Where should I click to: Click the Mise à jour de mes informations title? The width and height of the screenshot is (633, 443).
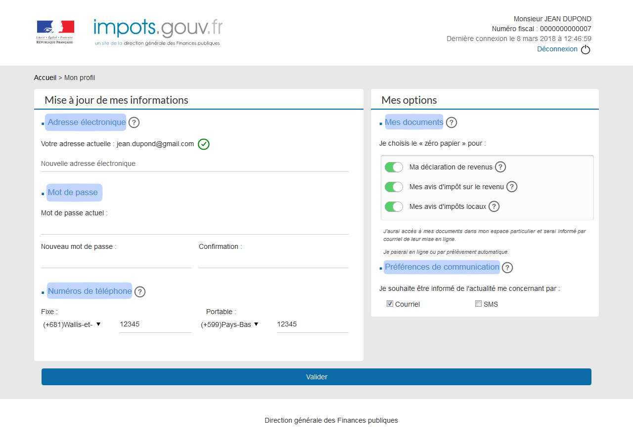click(116, 100)
